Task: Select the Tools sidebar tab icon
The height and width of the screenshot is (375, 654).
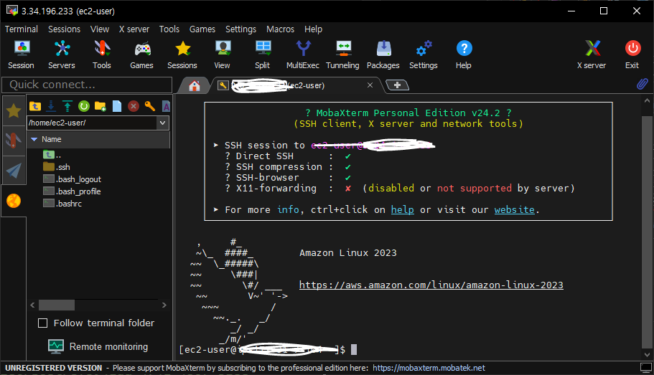Action: click(x=14, y=141)
